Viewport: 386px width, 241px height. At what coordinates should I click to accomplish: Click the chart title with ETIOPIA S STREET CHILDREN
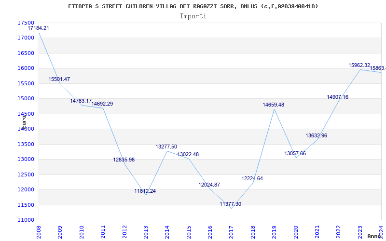point(193,6)
